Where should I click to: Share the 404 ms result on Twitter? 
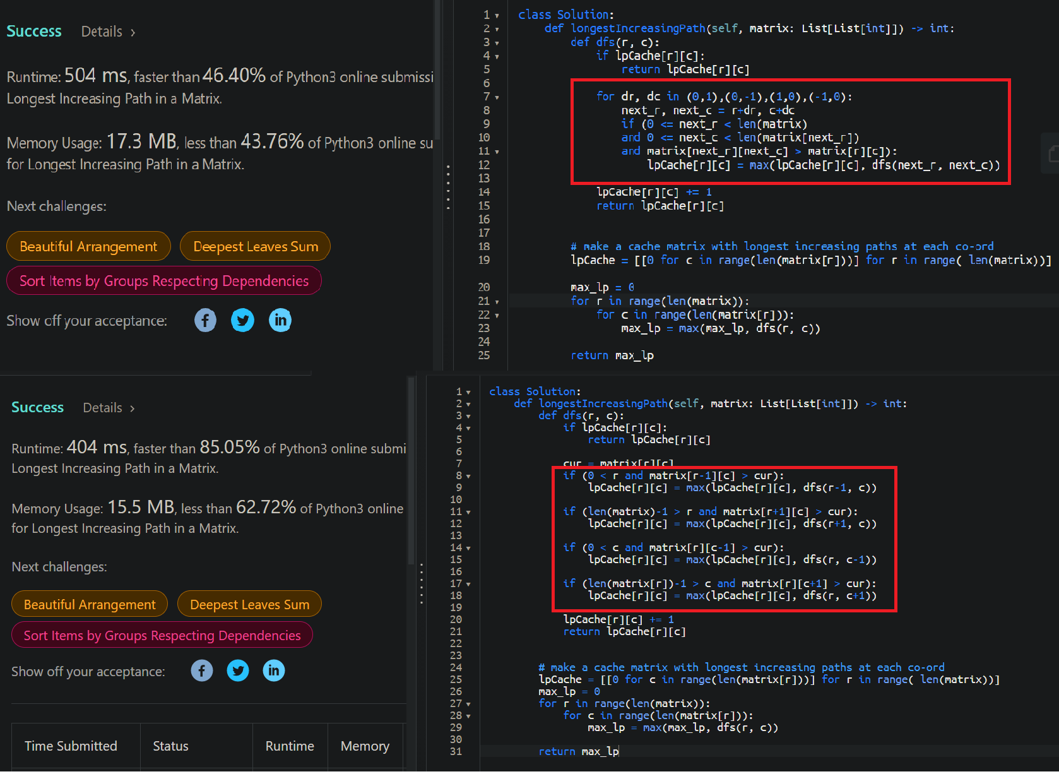click(x=238, y=670)
